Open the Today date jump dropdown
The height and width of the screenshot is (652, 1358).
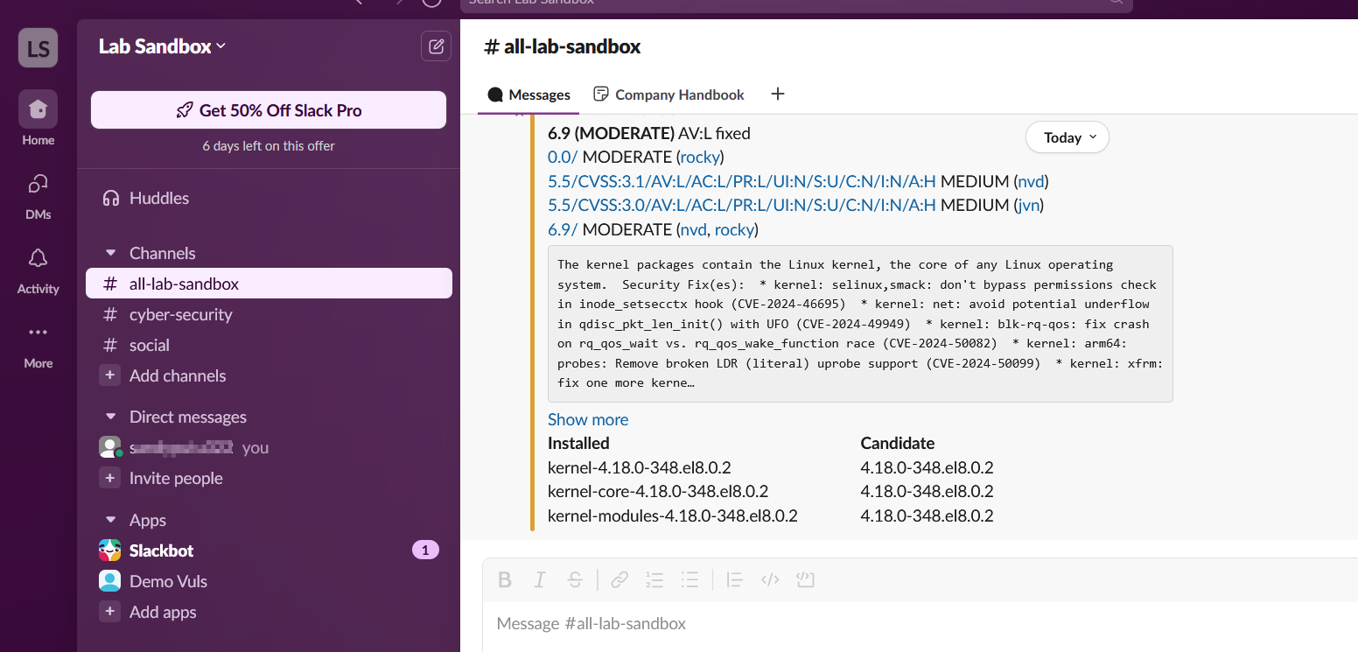1067,137
